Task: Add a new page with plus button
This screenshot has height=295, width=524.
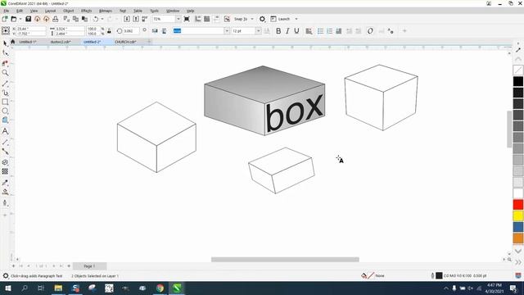Action: click(x=69, y=266)
